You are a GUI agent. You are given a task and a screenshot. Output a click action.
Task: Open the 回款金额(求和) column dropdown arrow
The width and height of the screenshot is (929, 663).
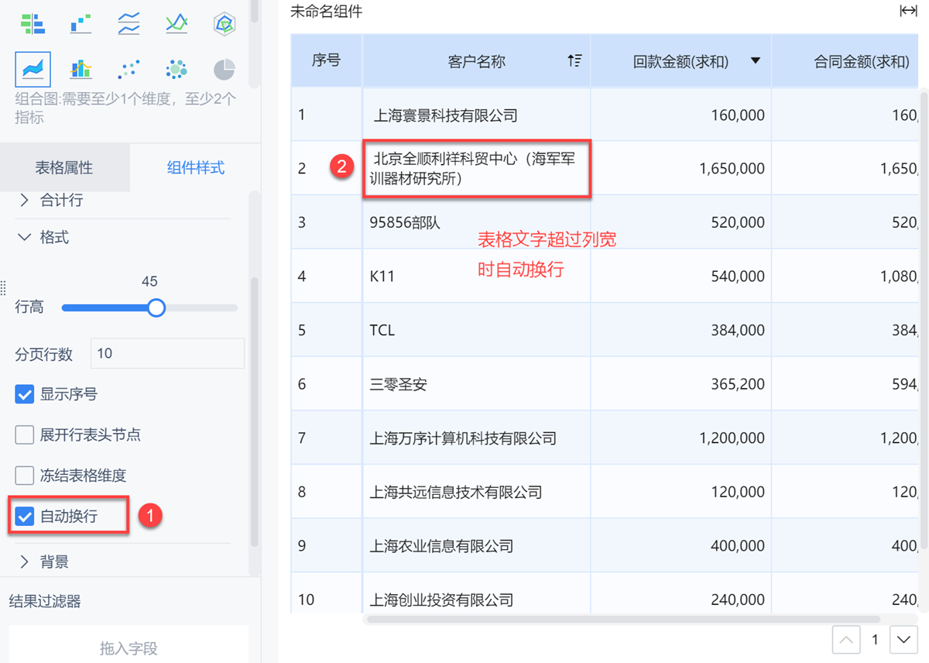756,61
